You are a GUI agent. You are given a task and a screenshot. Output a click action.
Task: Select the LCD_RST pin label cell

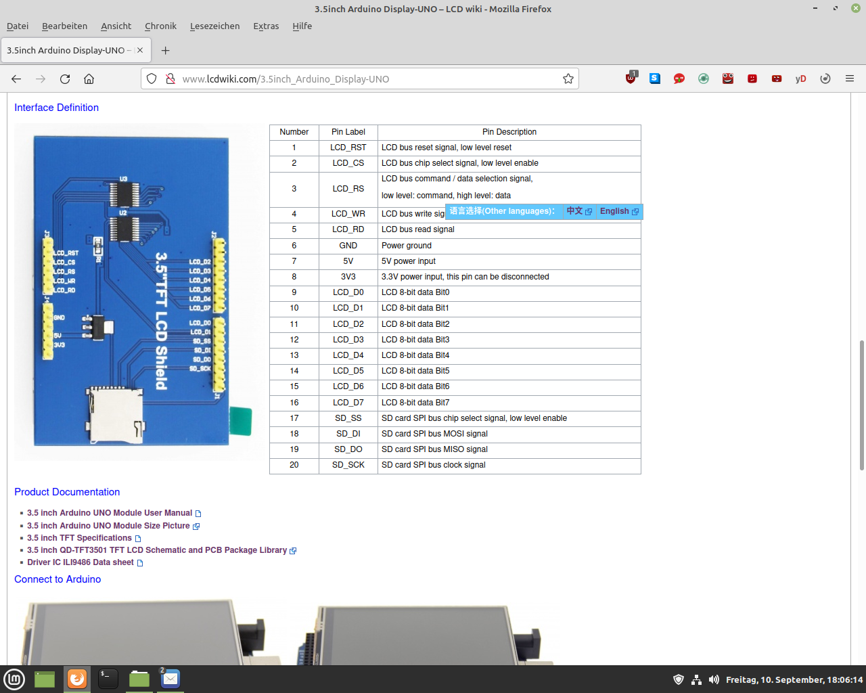coord(348,148)
